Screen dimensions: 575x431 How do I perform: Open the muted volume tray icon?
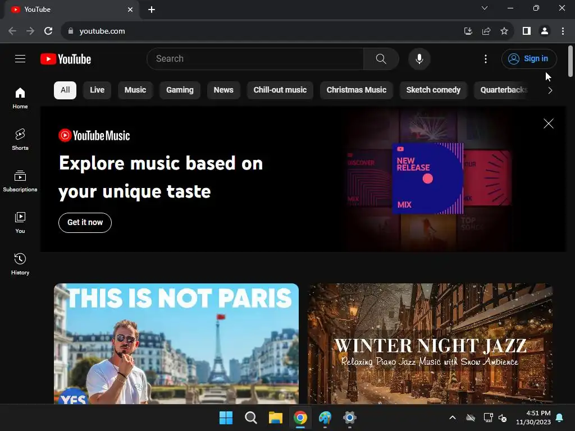(x=503, y=418)
